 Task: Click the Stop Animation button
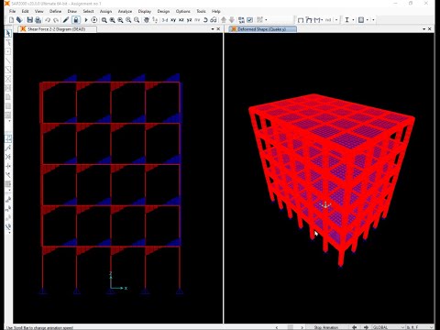coord(325,327)
